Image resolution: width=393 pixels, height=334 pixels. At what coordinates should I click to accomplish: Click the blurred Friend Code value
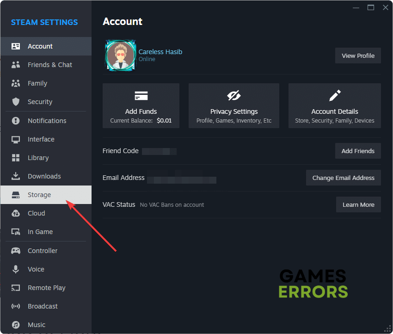pos(160,151)
